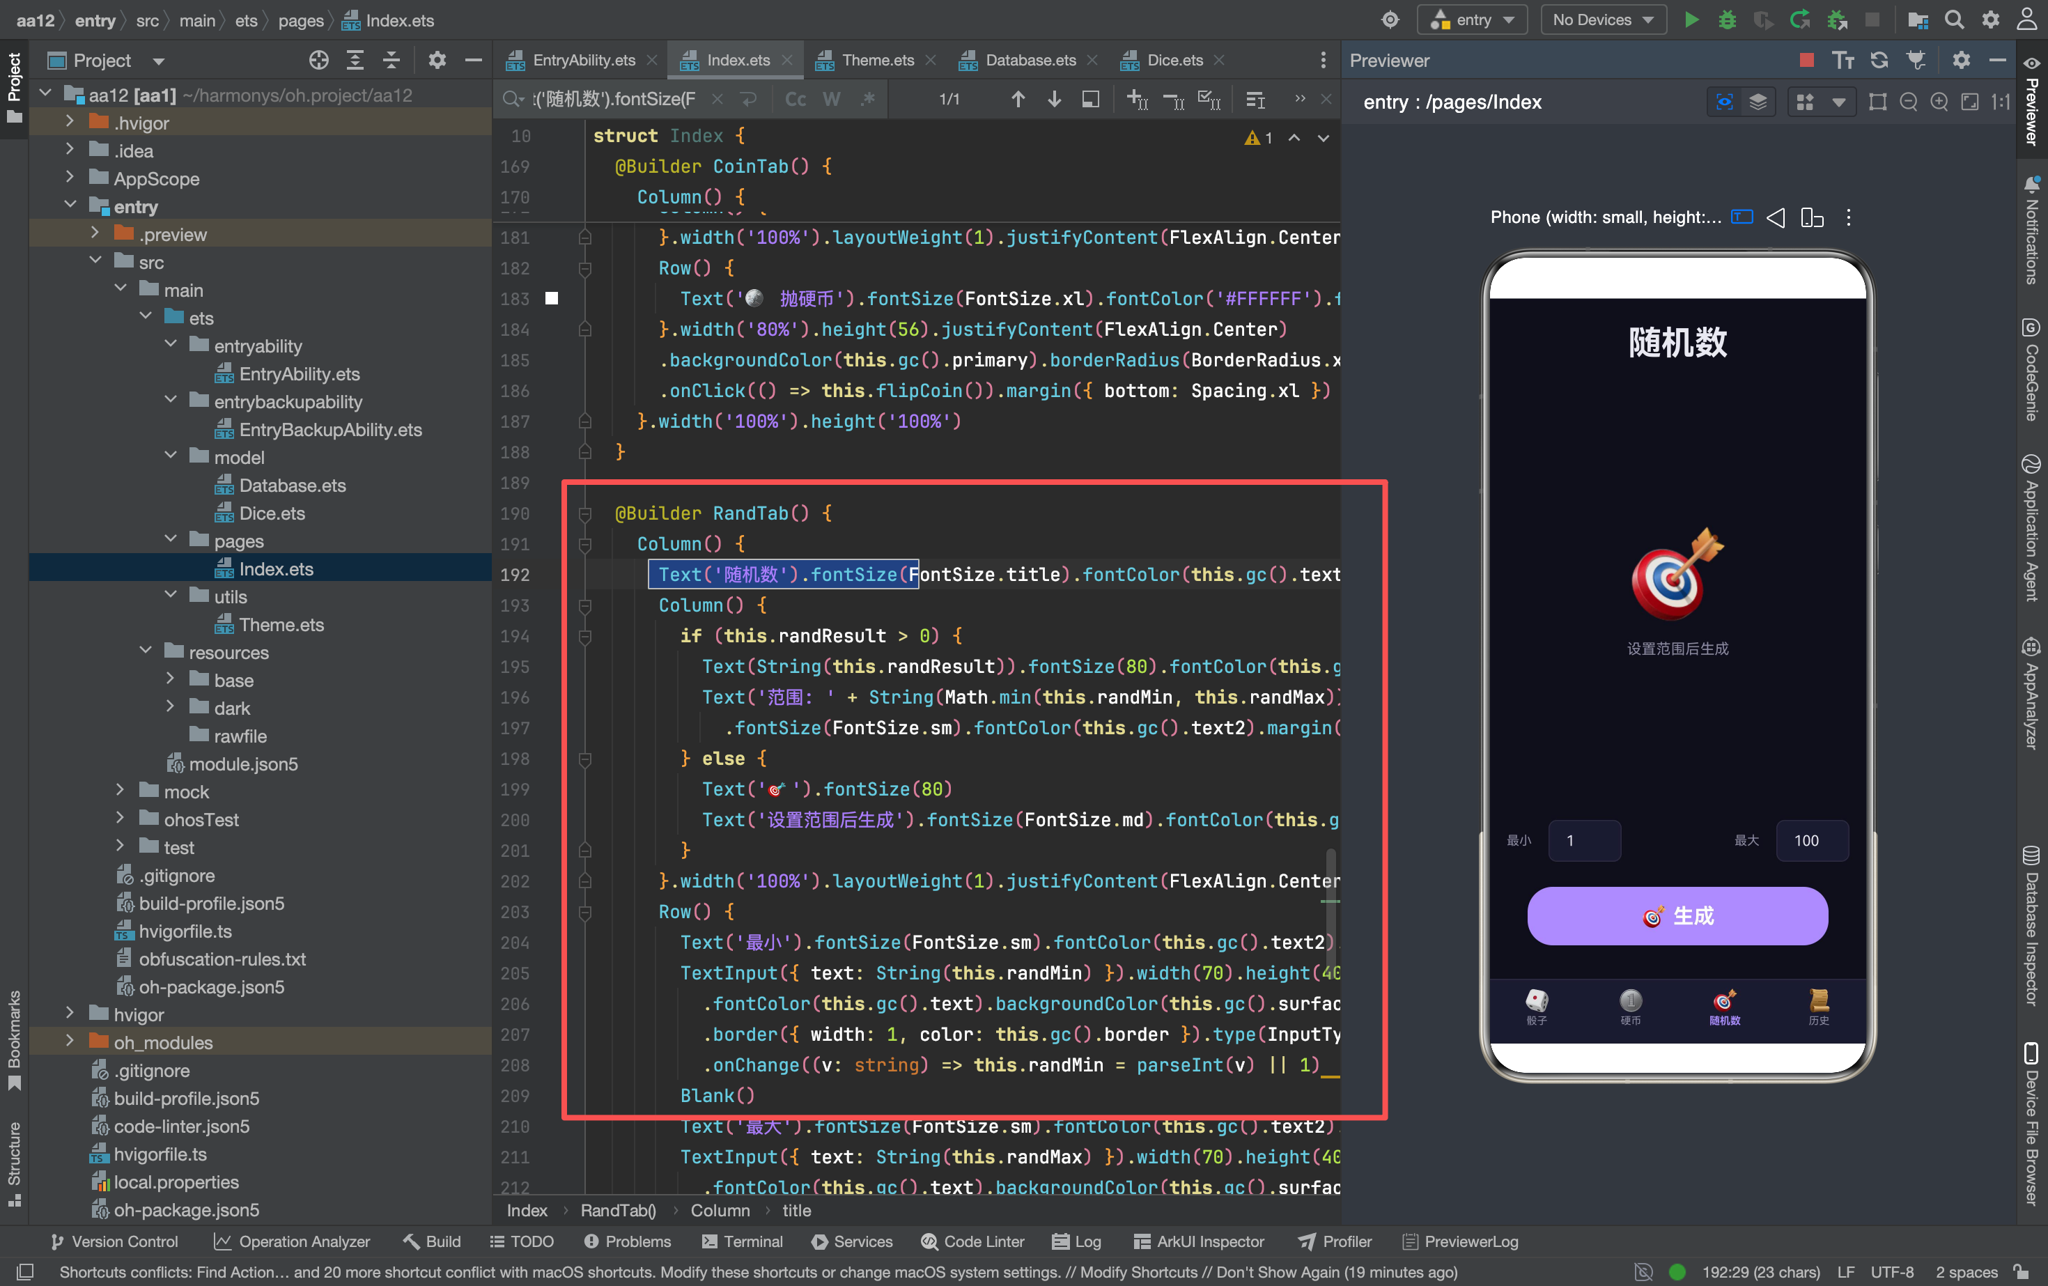Open the ArkUI Inspector tool window

coord(1200,1242)
